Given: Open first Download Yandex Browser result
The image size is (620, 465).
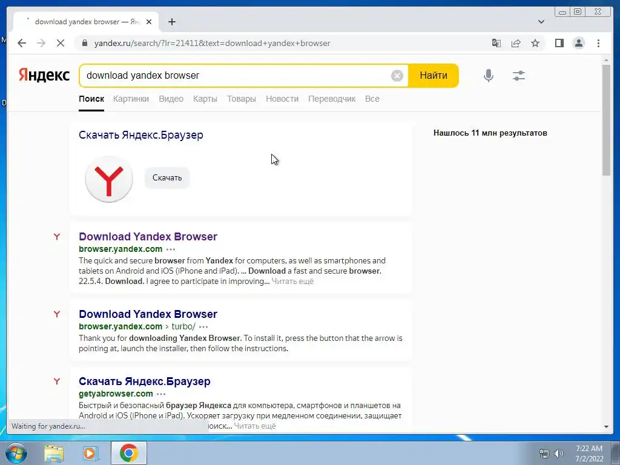Looking at the screenshot, I should point(148,237).
